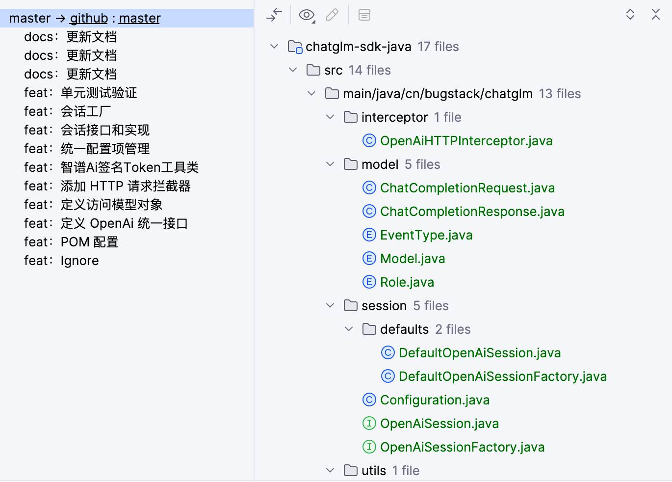
Task: Click class icon beside DefaultOpenAiSessionFactory.java
Action: click(388, 376)
